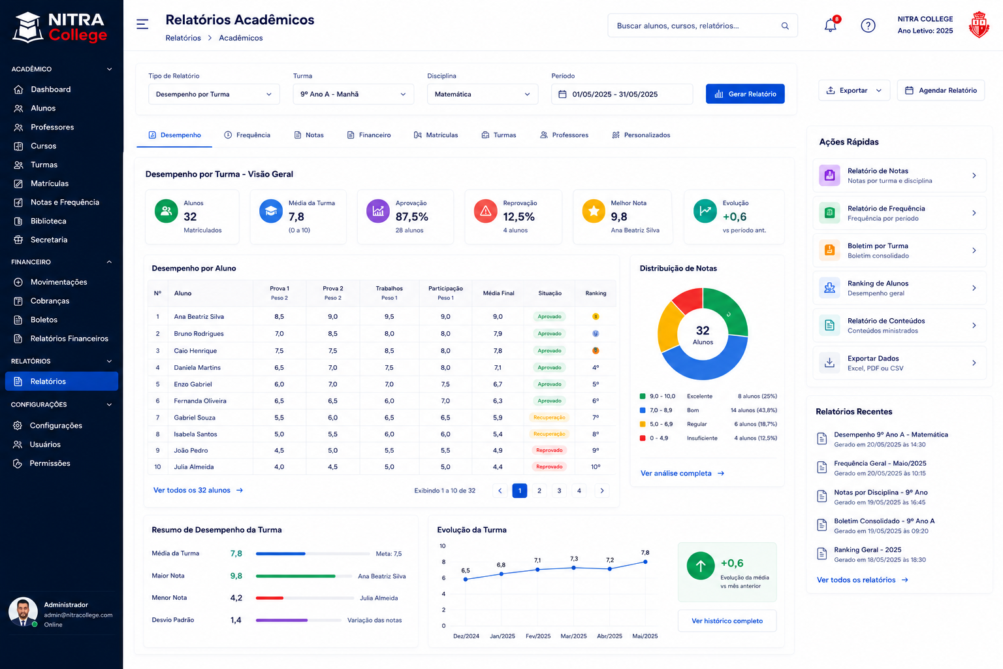Open Relatório de Notas quick action icon
Screen dimensions: 1003x669
[829, 175]
